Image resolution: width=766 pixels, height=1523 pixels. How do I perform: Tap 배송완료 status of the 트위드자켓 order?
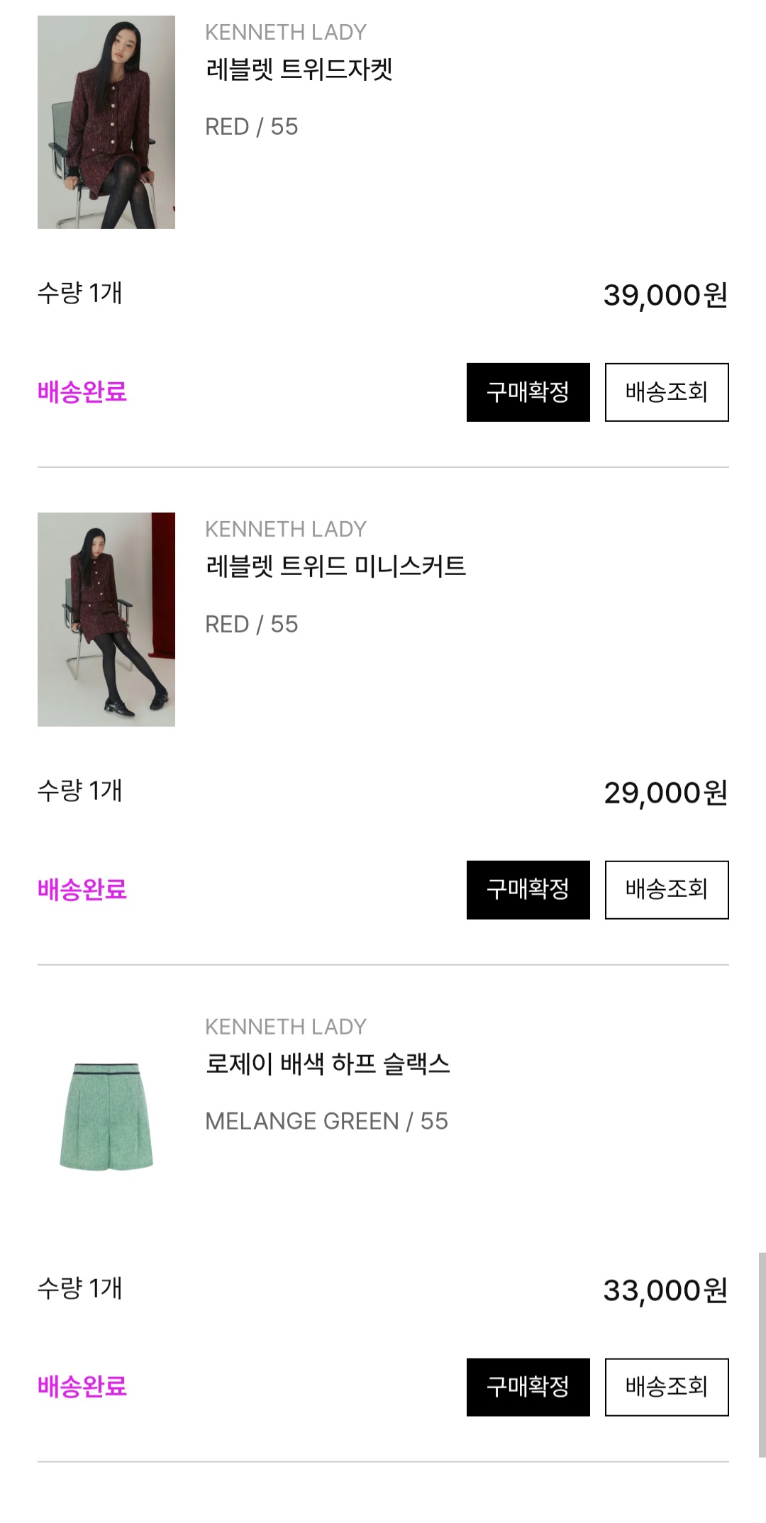point(82,392)
